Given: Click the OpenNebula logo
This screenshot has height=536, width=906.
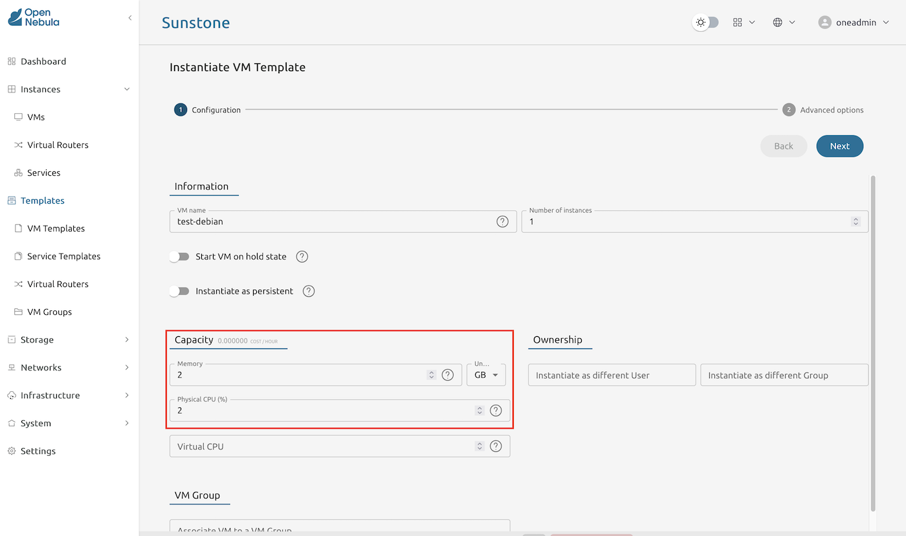Looking at the screenshot, I should [33, 17].
